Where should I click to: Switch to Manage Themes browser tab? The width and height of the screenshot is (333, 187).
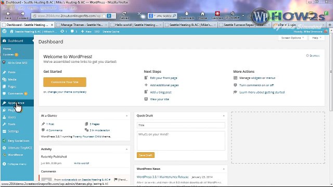[x=82, y=25]
